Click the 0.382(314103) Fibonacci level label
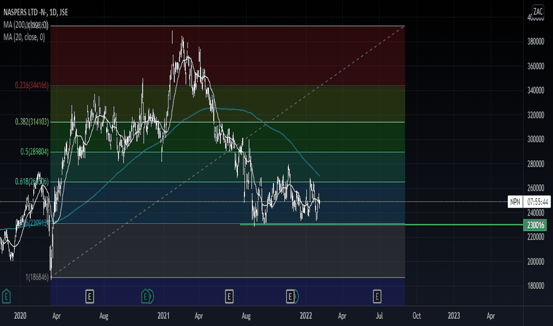The image size is (553, 326). pos(31,122)
